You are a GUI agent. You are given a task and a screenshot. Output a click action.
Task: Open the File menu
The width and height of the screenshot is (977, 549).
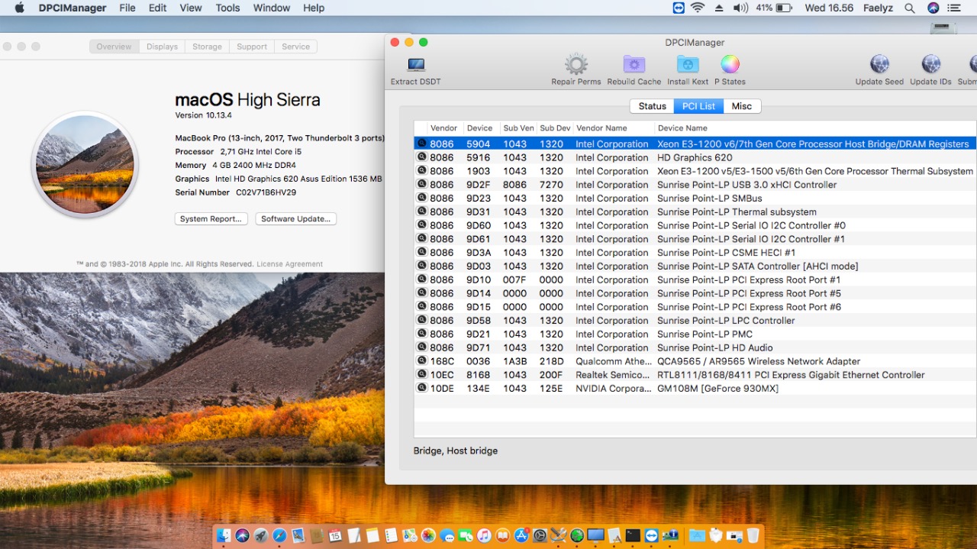click(x=127, y=8)
